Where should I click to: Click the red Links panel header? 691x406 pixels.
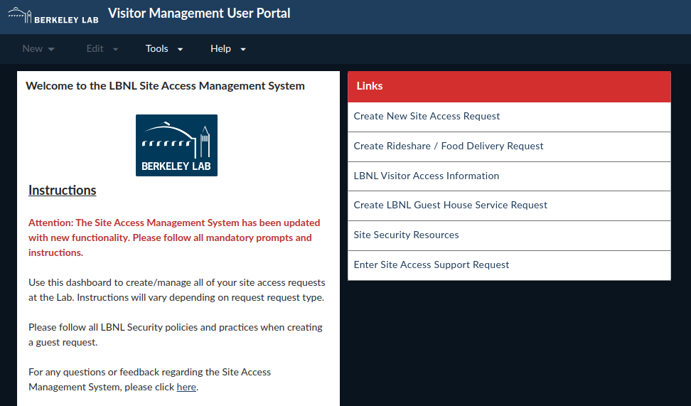coord(509,87)
